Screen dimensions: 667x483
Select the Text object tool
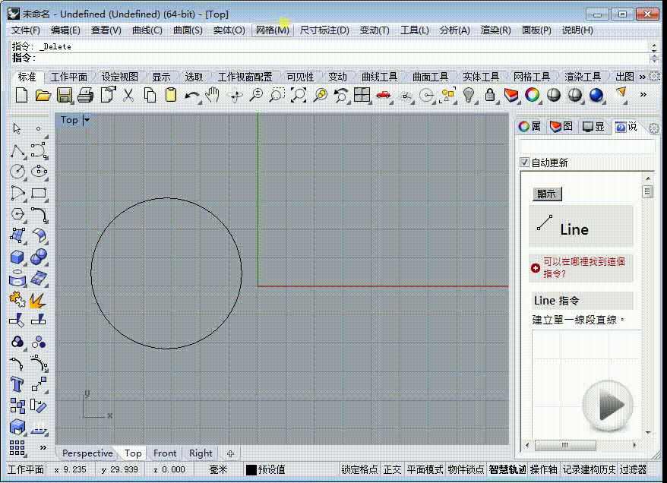17,384
